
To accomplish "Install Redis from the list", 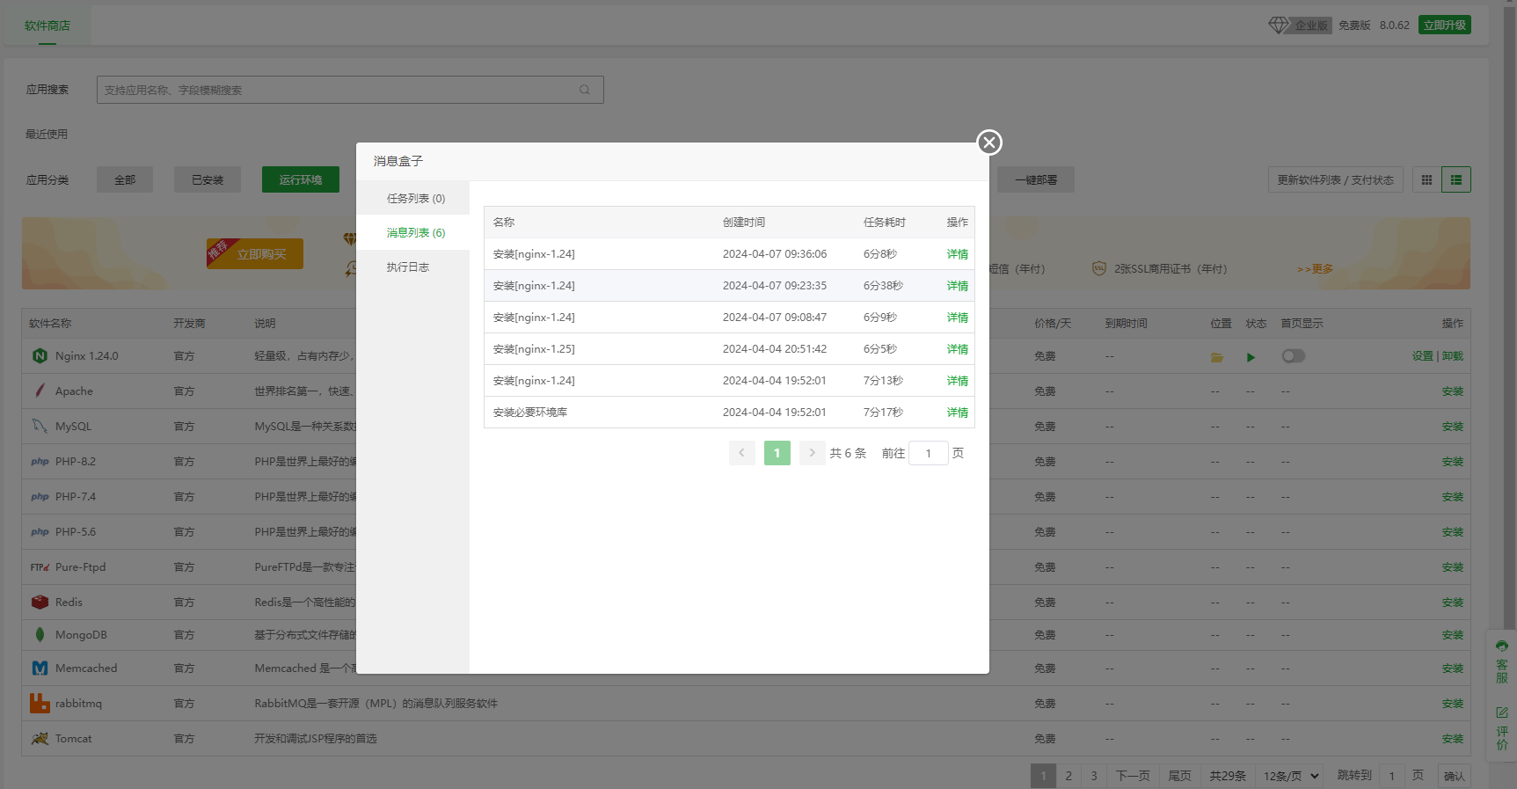I will pos(1453,603).
